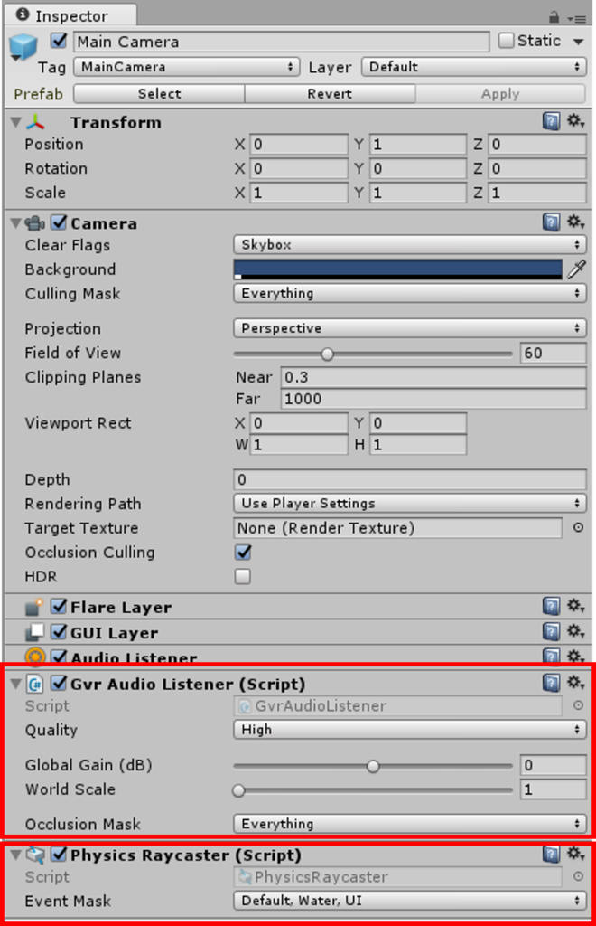Disable Gvr Audio Listener script checkbox

[59, 684]
